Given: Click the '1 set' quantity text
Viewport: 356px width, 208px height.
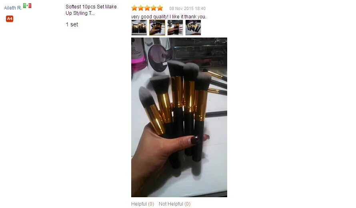Looking at the screenshot, I should pyautogui.click(x=72, y=24).
